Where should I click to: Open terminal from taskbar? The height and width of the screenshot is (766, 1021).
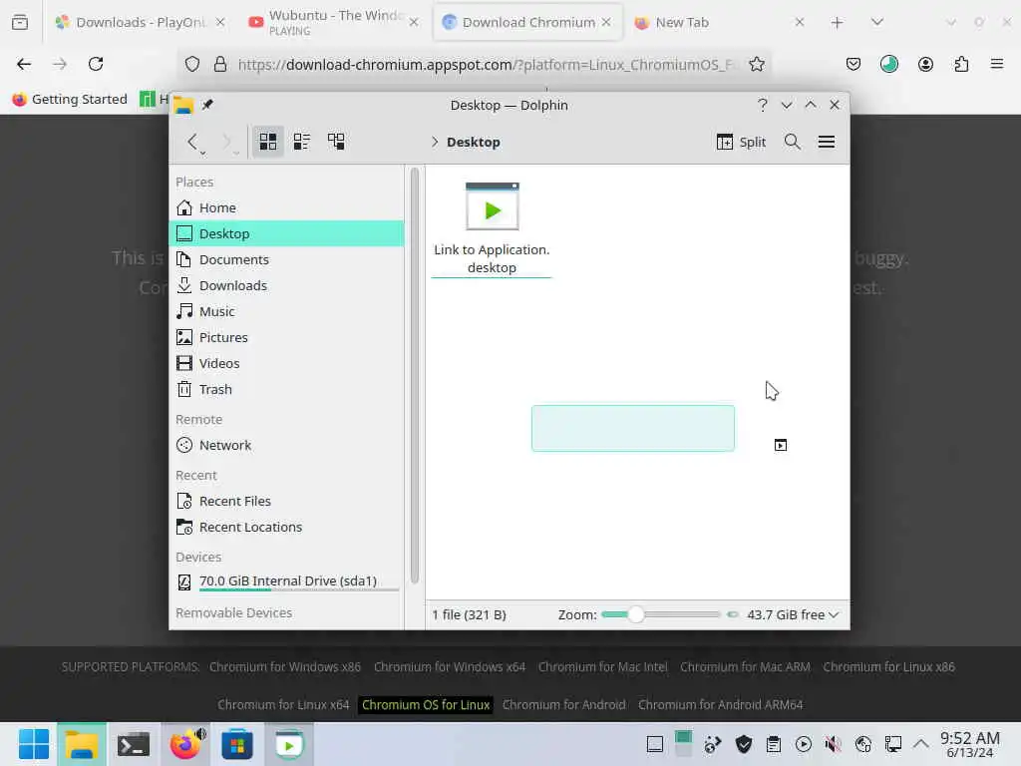coord(134,744)
